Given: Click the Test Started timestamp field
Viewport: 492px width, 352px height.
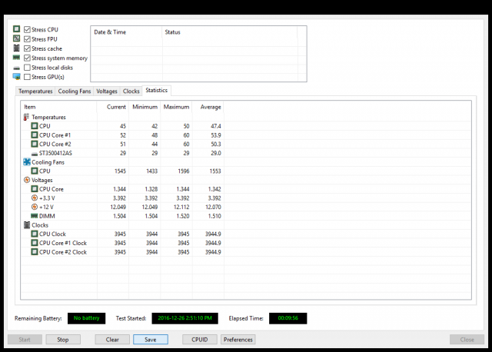Looking at the screenshot, I should coord(184,318).
